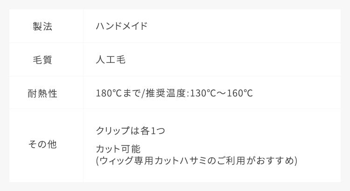Click the 180℃まで text
The width and height of the screenshot is (350, 191).
tap(117, 94)
